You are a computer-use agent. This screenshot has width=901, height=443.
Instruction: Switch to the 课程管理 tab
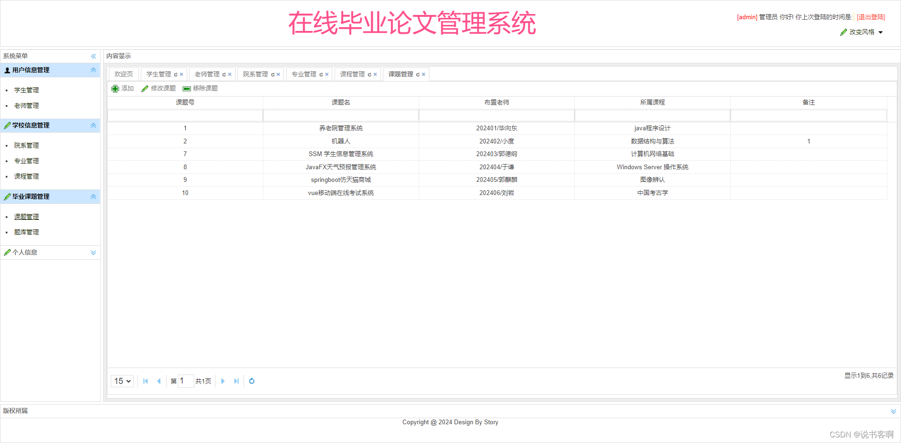352,75
